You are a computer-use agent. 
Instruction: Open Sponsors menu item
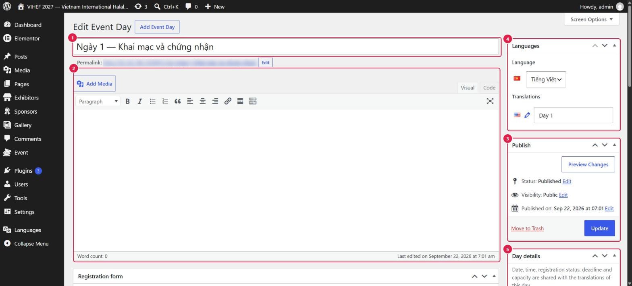(25, 112)
